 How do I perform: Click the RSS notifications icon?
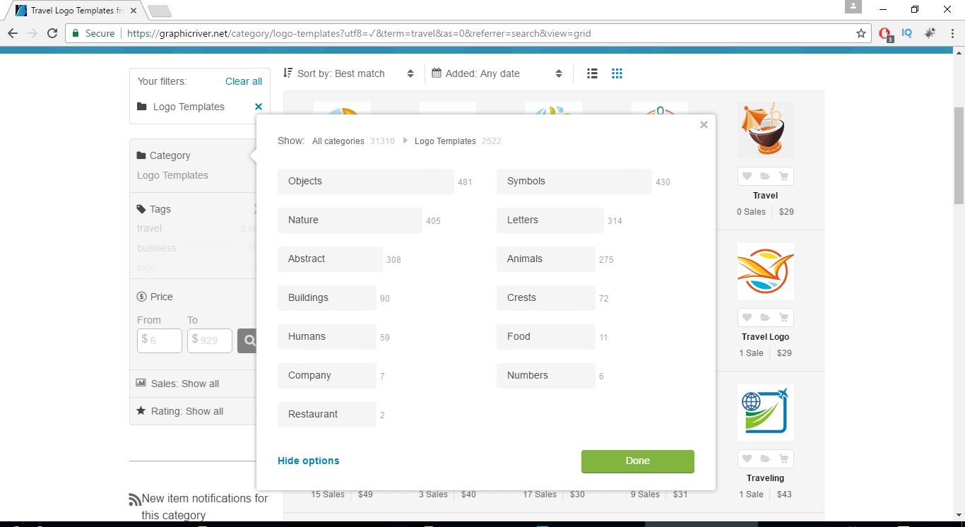(134, 499)
